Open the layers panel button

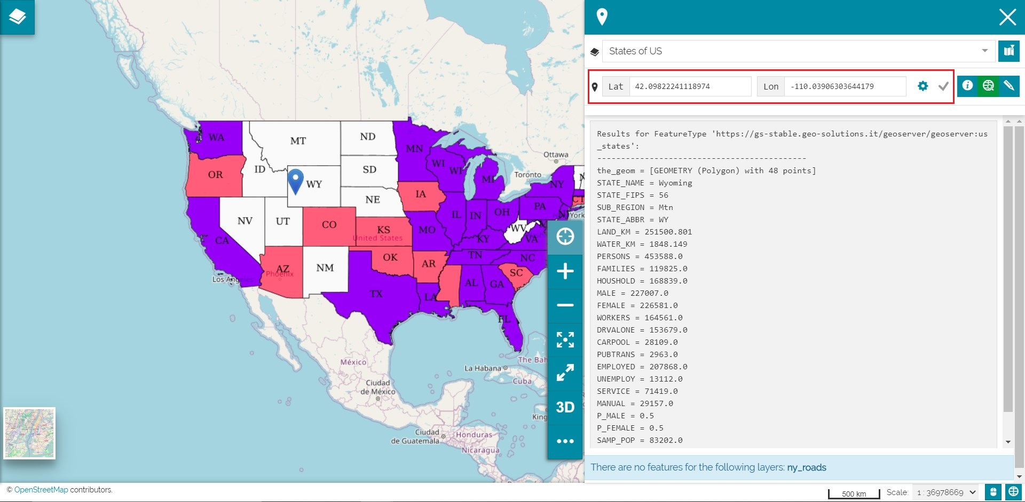point(17,17)
